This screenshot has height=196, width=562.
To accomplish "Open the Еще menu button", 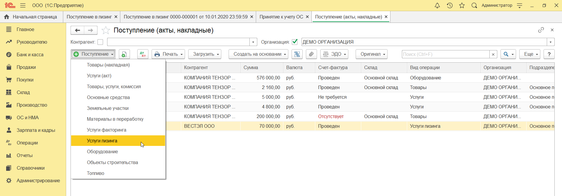I will [x=530, y=54].
